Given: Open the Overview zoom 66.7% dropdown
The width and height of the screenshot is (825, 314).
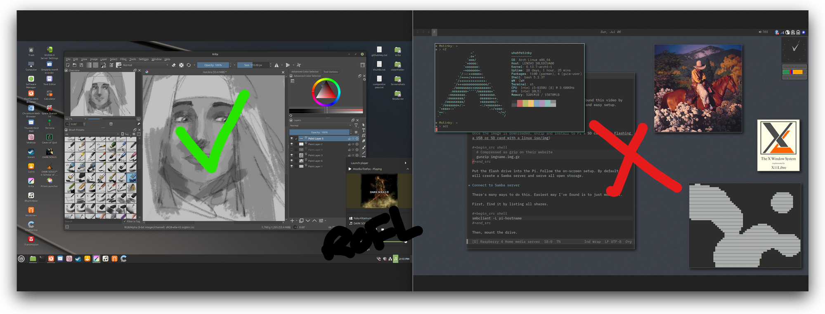Looking at the screenshot, I should point(76,119).
